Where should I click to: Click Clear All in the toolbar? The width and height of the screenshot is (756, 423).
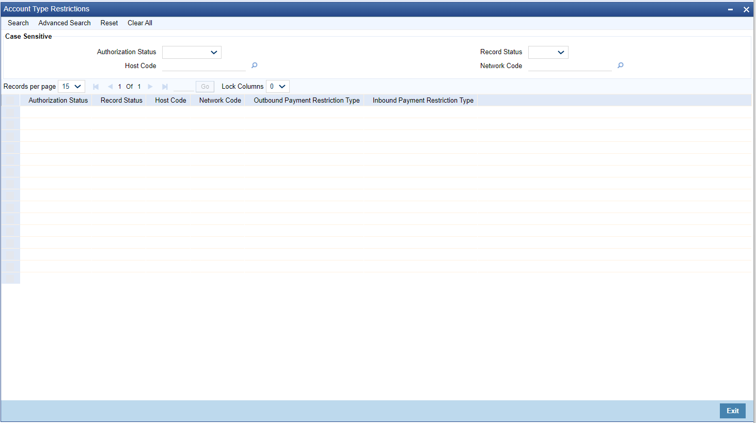pyautogui.click(x=140, y=23)
